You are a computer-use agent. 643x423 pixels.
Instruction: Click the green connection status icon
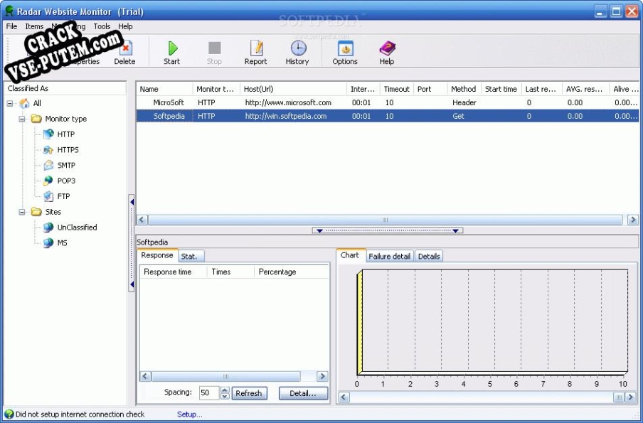click(9, 414)
